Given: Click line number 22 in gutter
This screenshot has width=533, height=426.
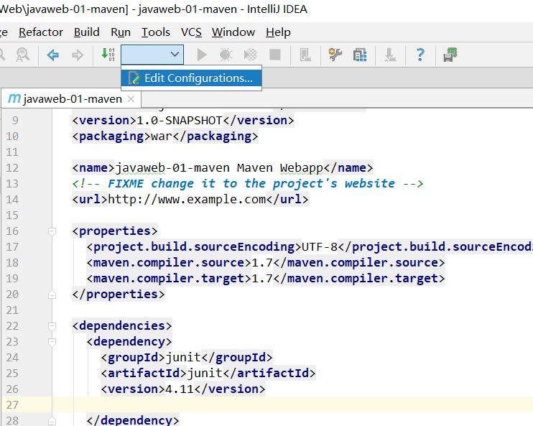Looking at the screenshot, I should (12, 326).
